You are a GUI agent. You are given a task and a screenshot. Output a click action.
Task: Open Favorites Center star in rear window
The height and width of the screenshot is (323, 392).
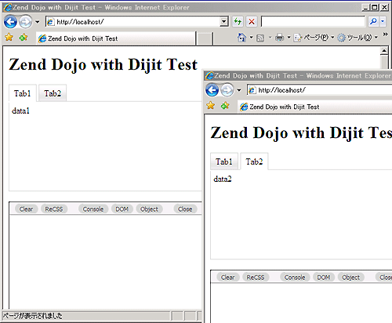tap(9, 38)
